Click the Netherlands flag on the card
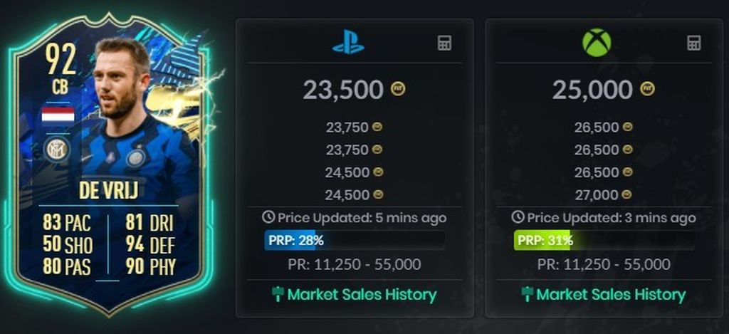Viewport: 729px width, 334px height. 58,116
